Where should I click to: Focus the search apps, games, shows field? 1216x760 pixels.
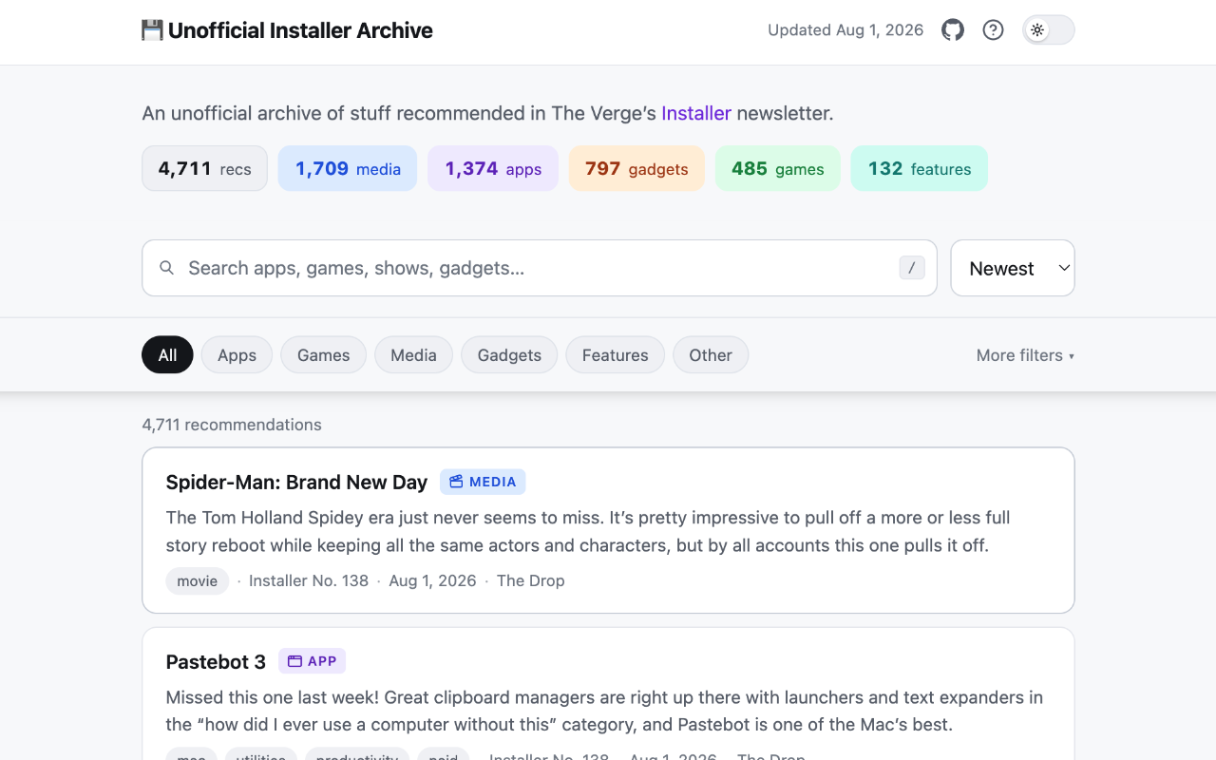point(540,268)
